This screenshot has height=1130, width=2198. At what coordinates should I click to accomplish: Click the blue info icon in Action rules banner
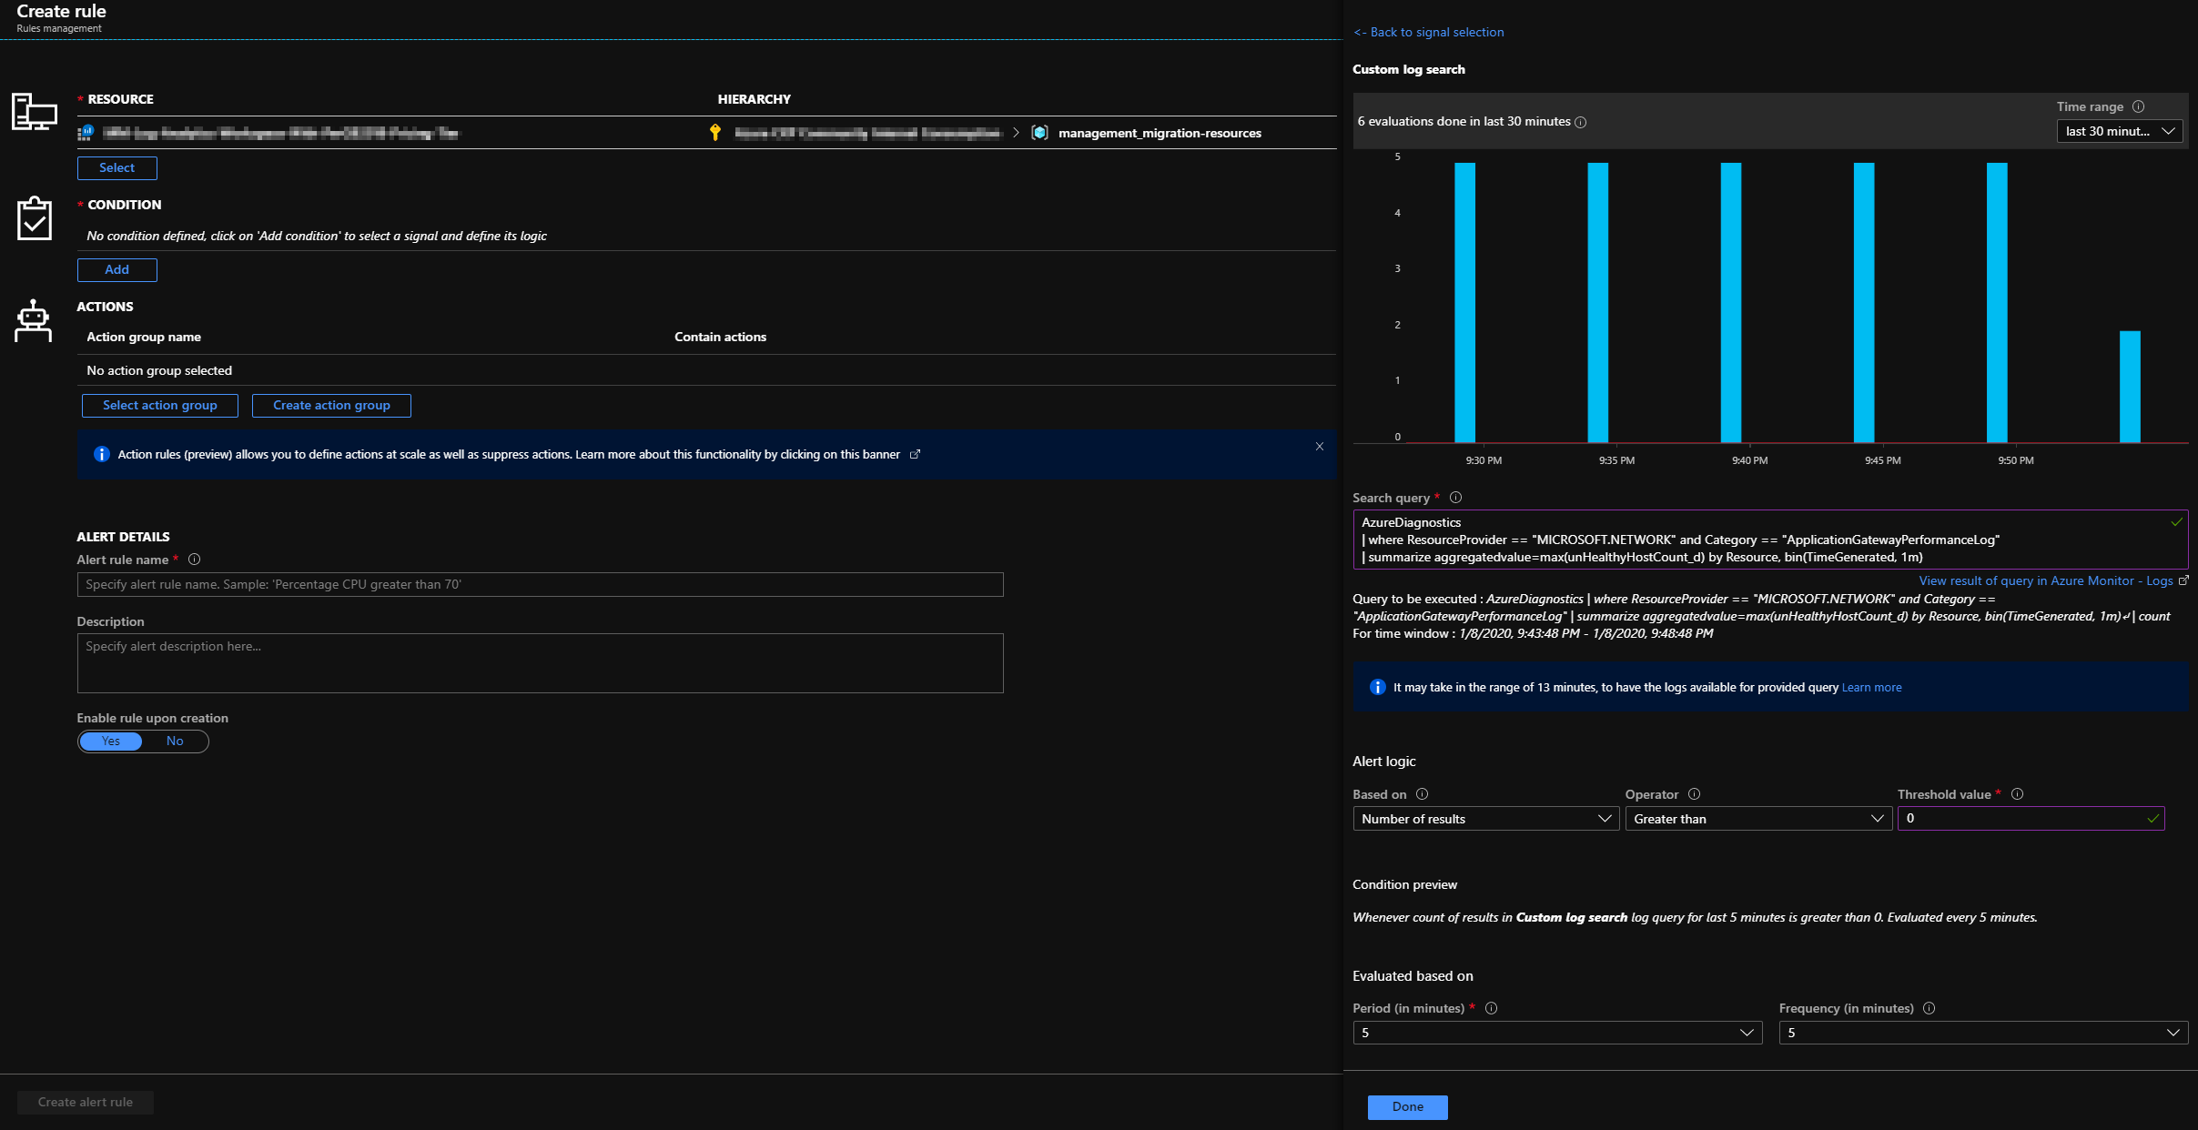tap(102, 454)
